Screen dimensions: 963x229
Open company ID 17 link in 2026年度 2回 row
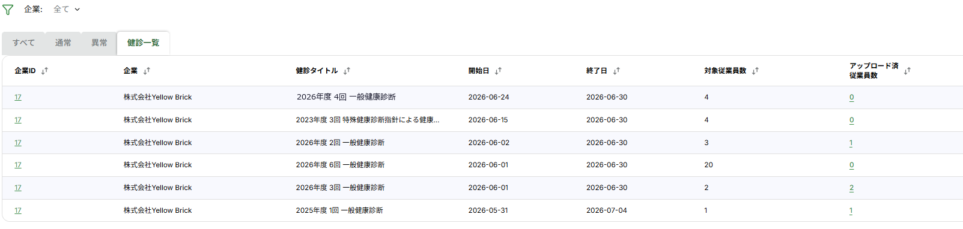point(18,143)
